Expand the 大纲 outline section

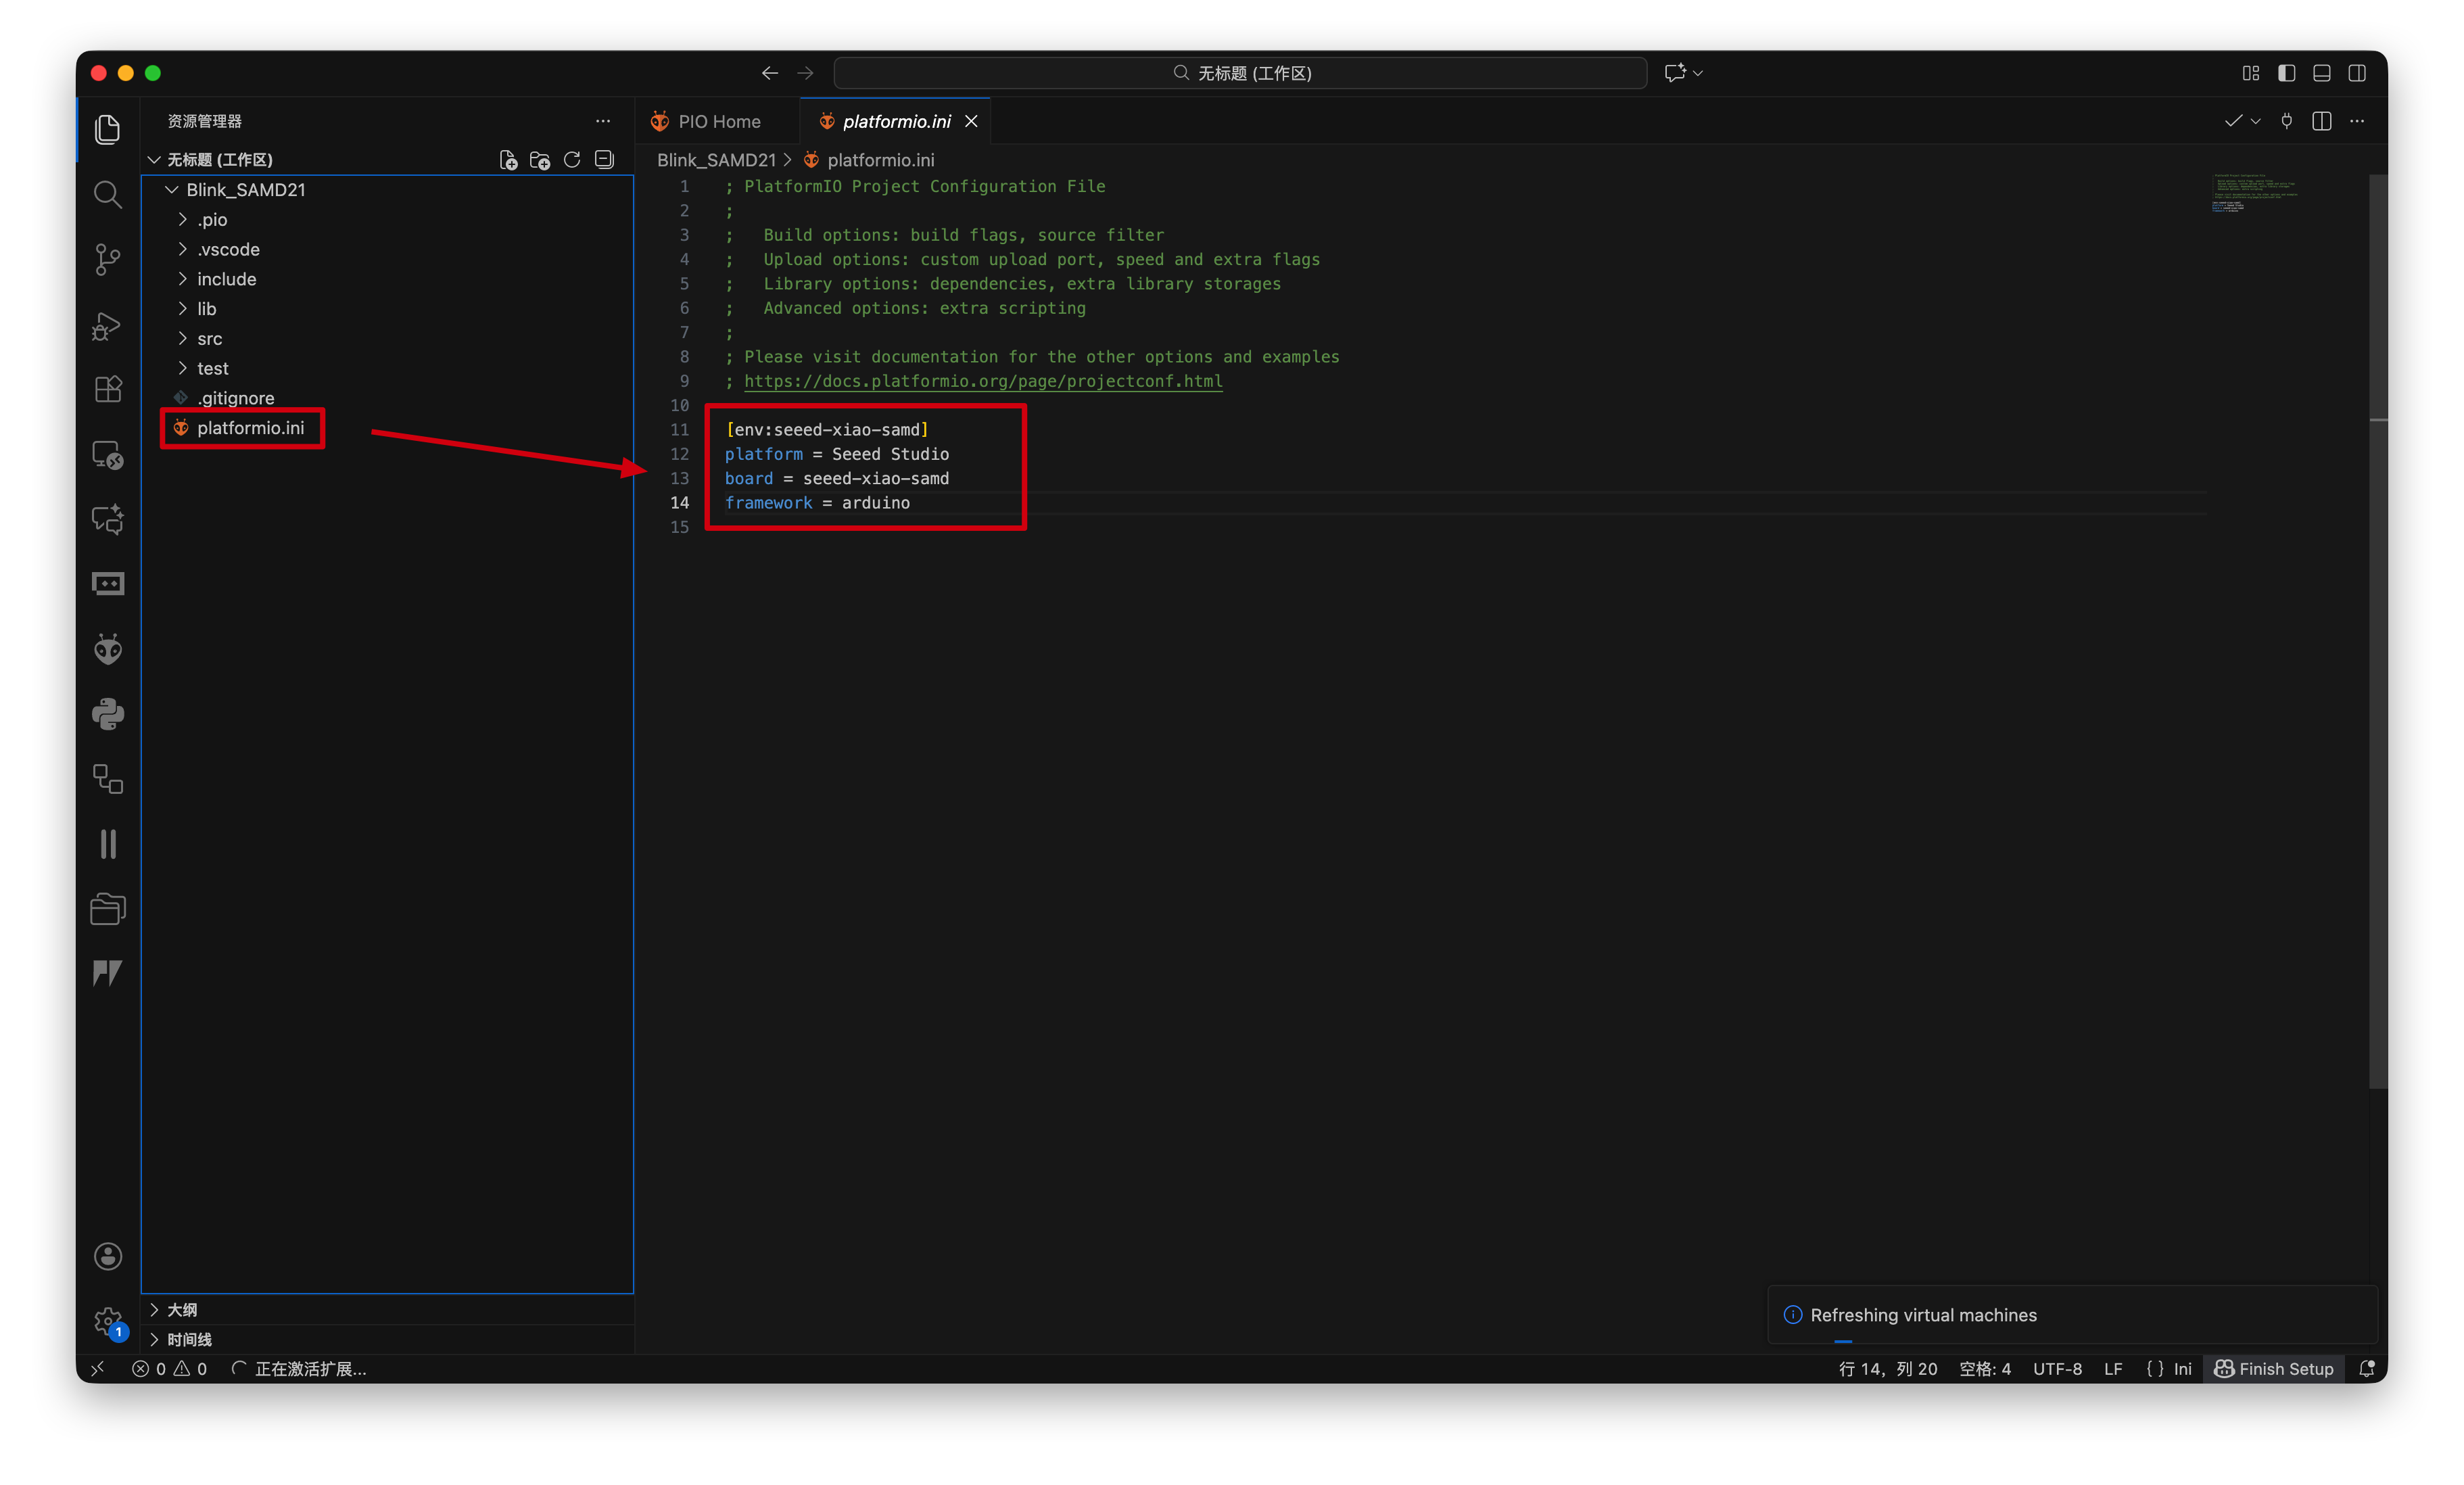coord(182,1310)
